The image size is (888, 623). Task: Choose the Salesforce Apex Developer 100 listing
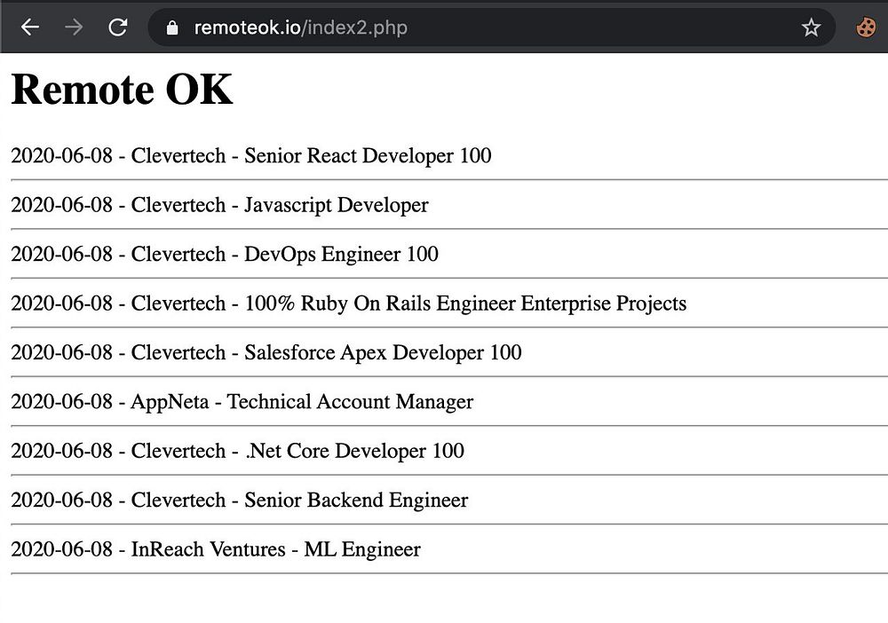pyautogui.click(x=266, y=352)
